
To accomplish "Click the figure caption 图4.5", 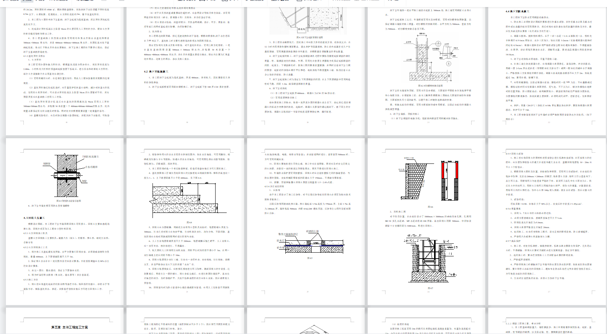I will (310, 258).
